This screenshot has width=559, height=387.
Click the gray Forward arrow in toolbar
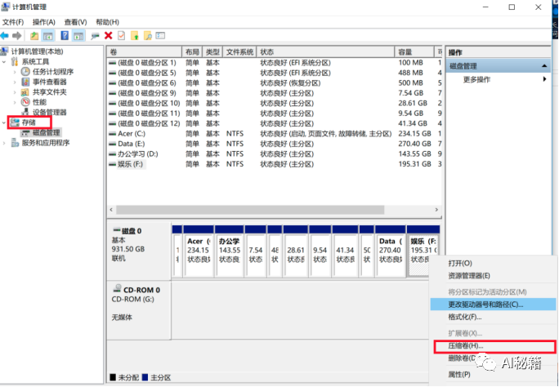(x=17, y=36)
